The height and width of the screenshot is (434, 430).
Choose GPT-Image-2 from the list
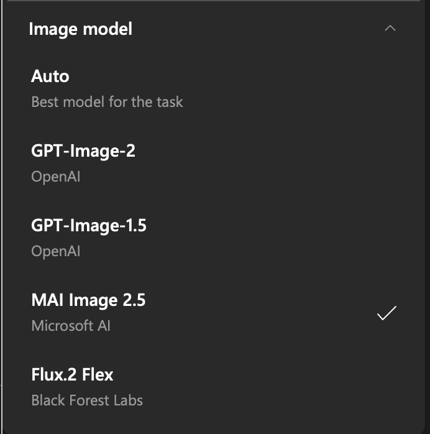pos(214,163)
